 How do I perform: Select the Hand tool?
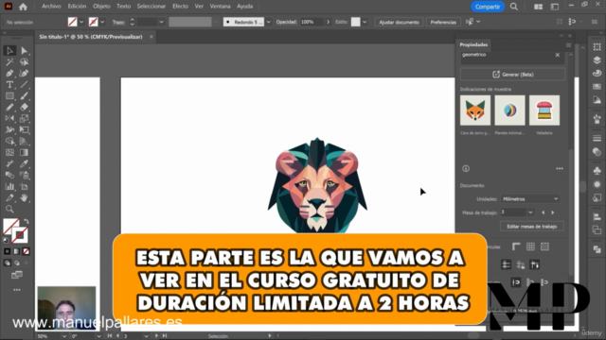(x=24, y=198)
